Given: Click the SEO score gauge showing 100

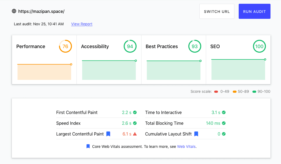Looking at the screenshot, I should click(259, 47).
